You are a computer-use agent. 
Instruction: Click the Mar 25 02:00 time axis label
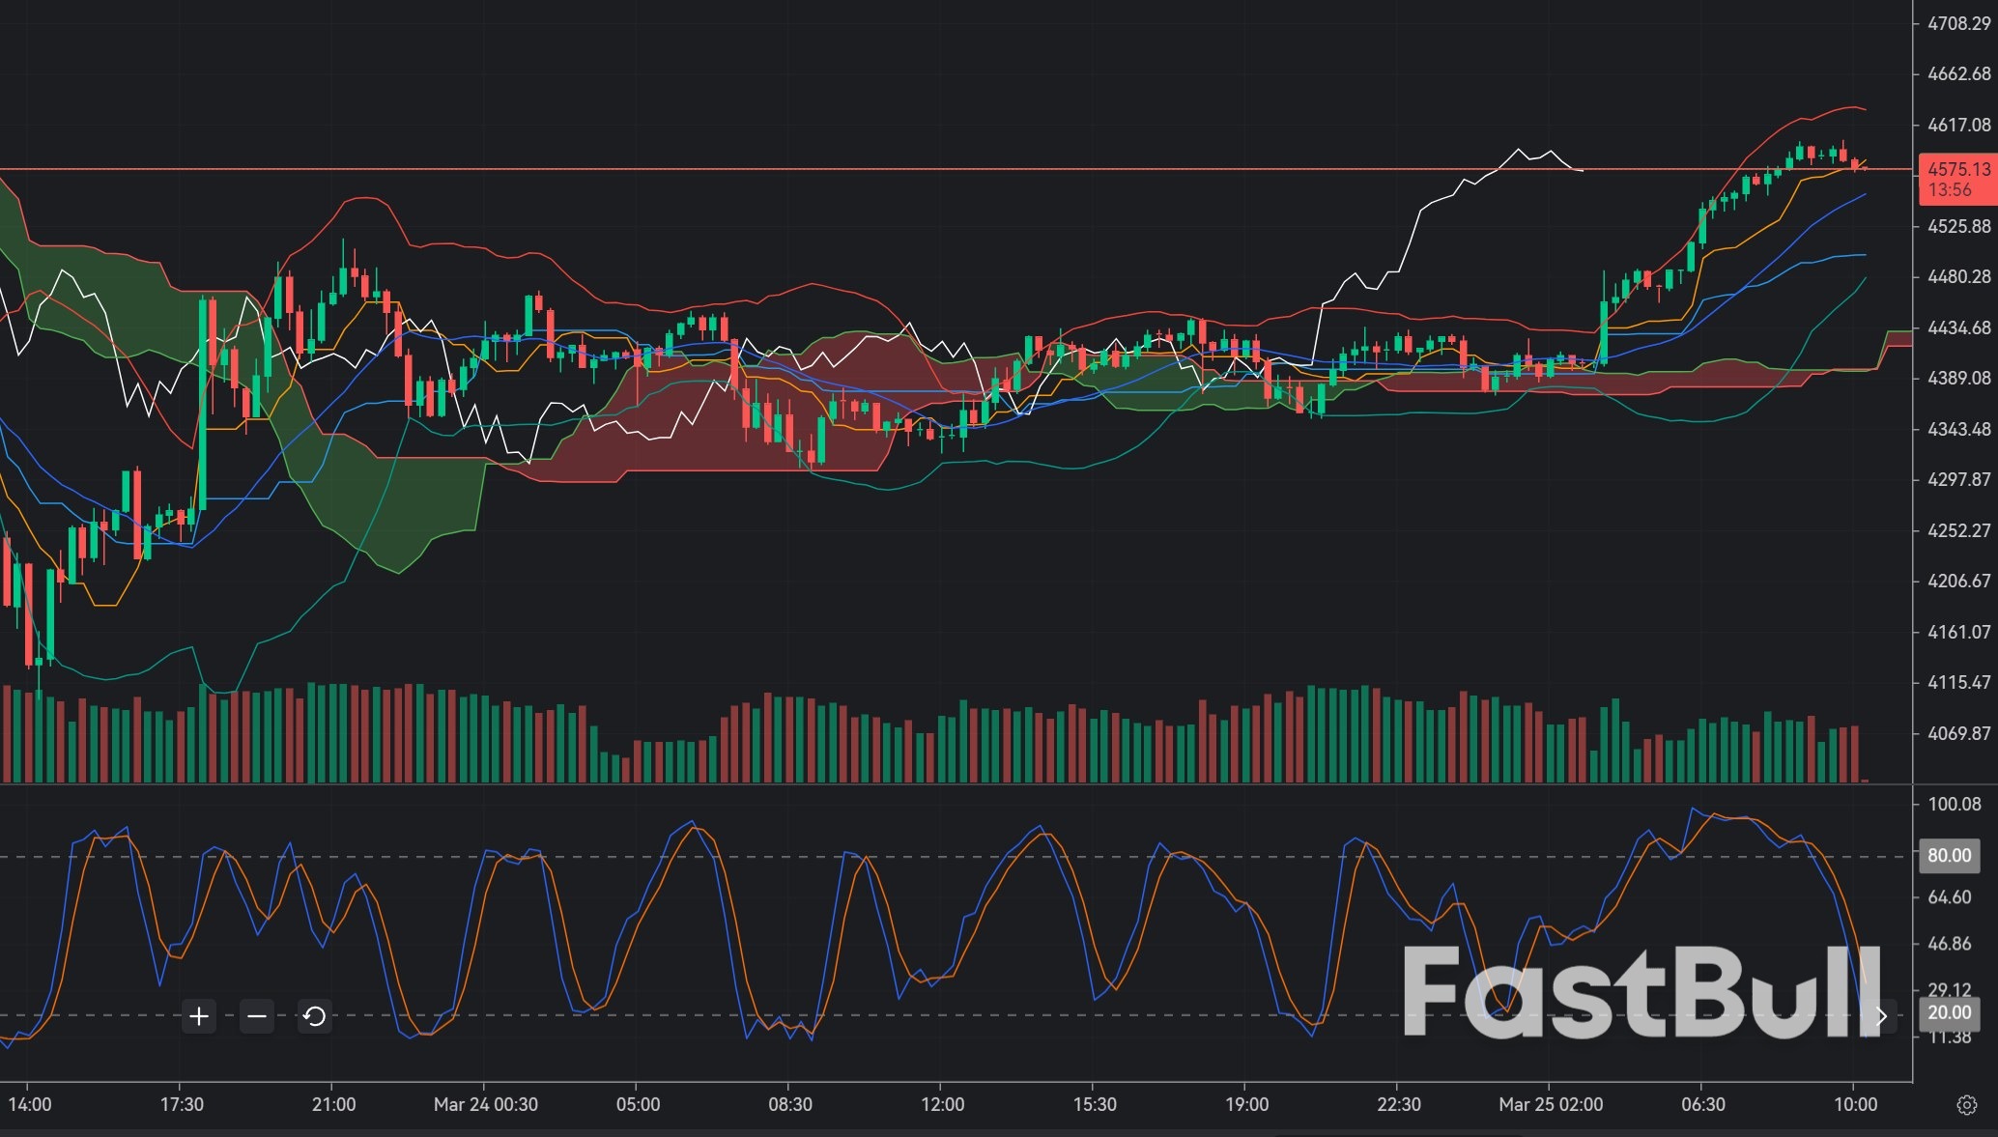[1550, 1102]
